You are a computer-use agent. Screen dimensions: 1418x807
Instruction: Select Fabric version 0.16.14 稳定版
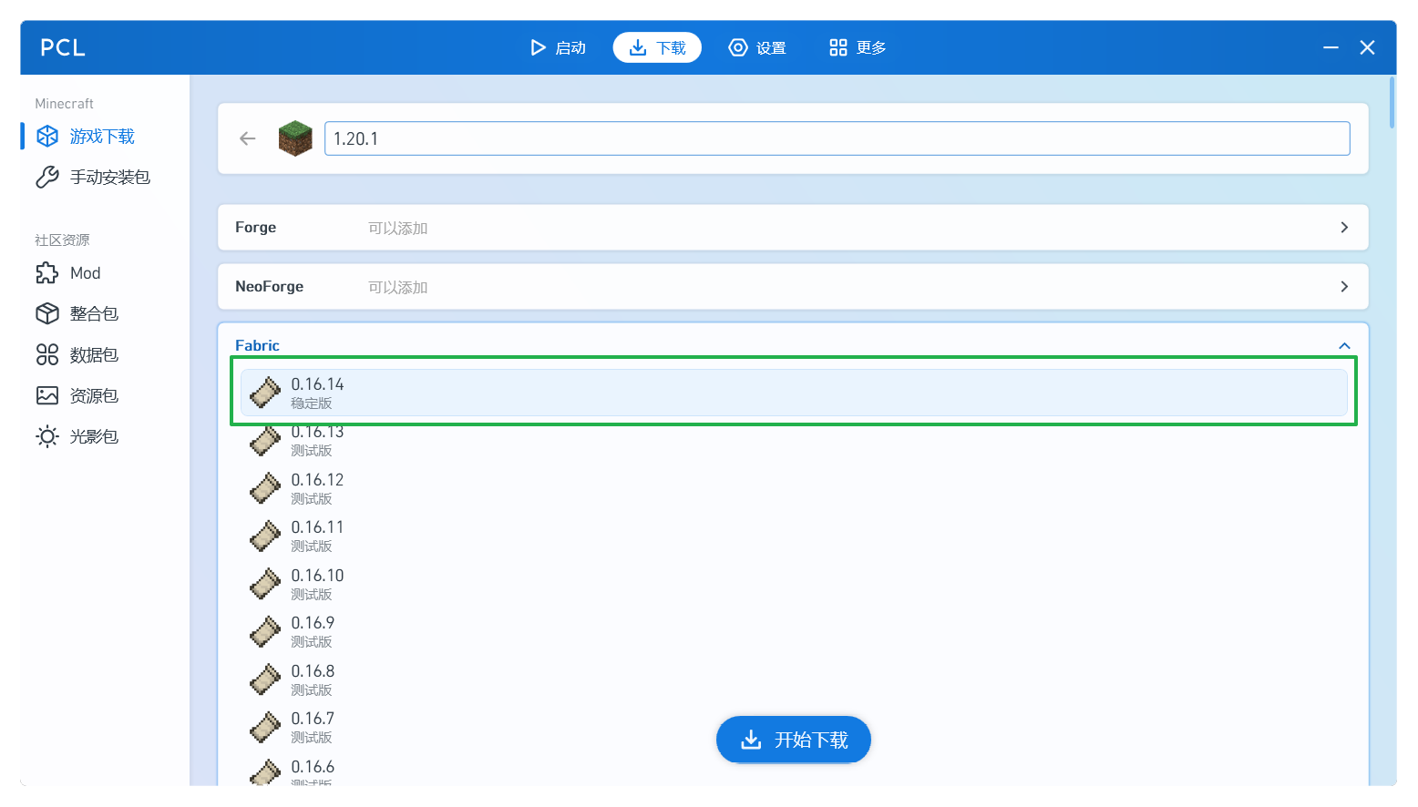pos(794,393)
